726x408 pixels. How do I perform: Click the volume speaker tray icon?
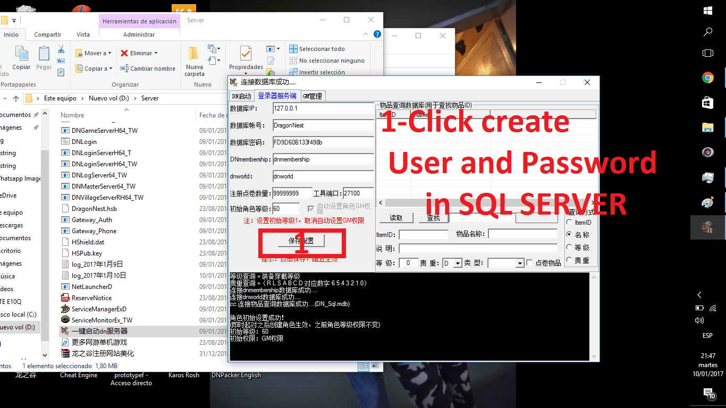(x=699, y=321)
